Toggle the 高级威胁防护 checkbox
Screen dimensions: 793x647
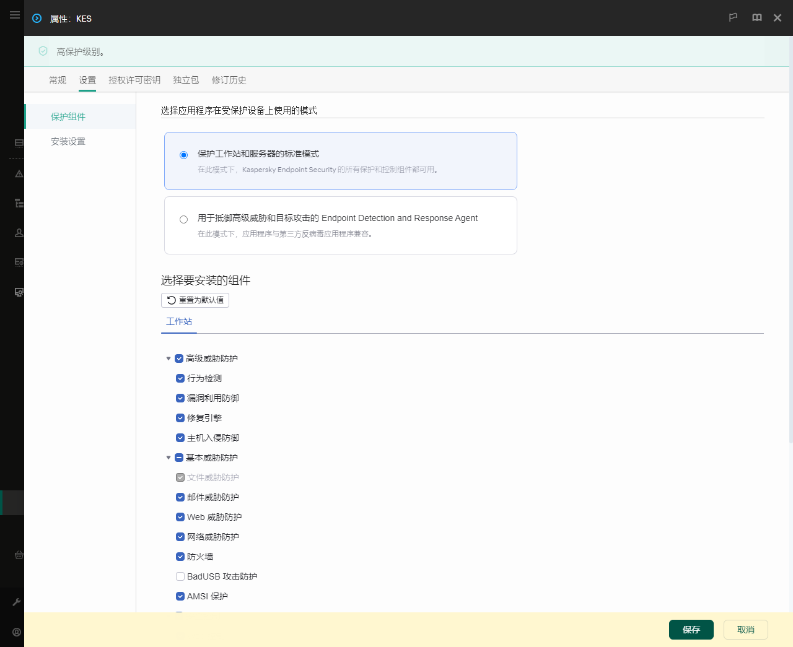click(x=179, y=358)
